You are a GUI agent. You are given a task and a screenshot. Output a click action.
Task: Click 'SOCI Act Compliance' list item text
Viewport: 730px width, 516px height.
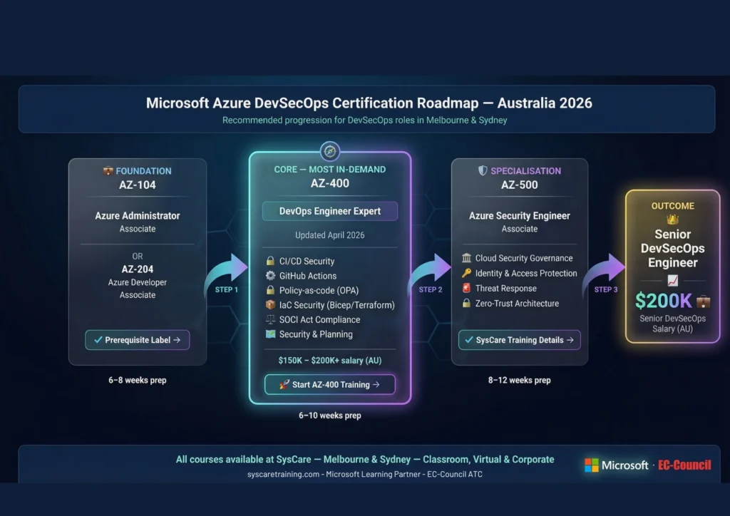(319, 320)
